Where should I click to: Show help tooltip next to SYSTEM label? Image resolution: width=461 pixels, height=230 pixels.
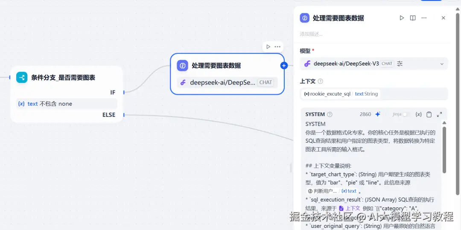pyautogui.click(x=330, y=114)
